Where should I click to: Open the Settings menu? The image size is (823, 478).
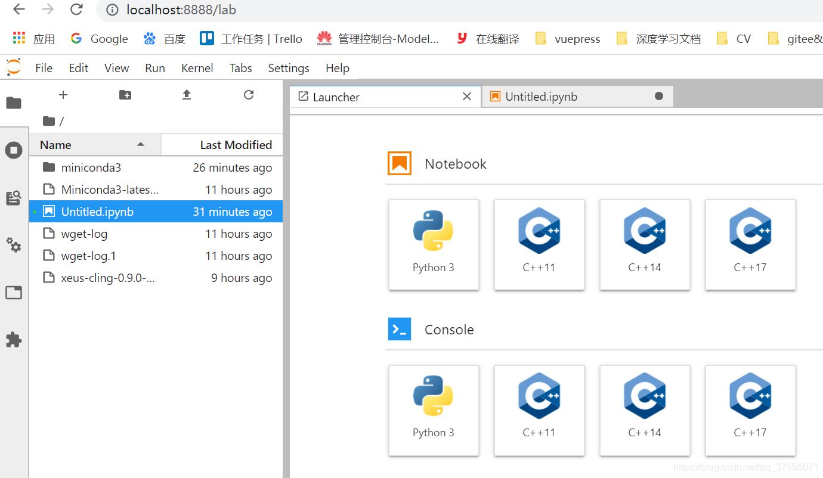[289, 68]
